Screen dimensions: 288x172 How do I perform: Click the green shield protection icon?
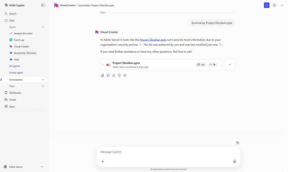point(274,5)
